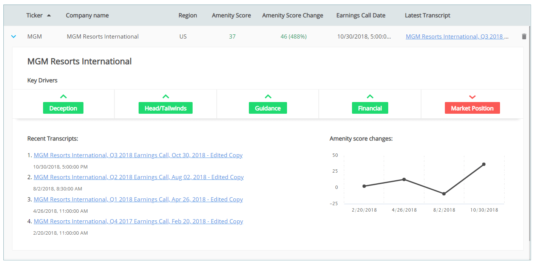
Task: Click MGM Resorts International company name cell
Action: click(103, 37)
